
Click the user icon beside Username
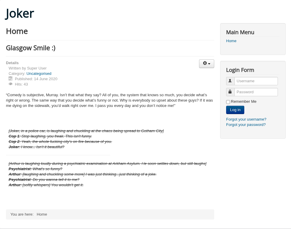click(230, 81)
